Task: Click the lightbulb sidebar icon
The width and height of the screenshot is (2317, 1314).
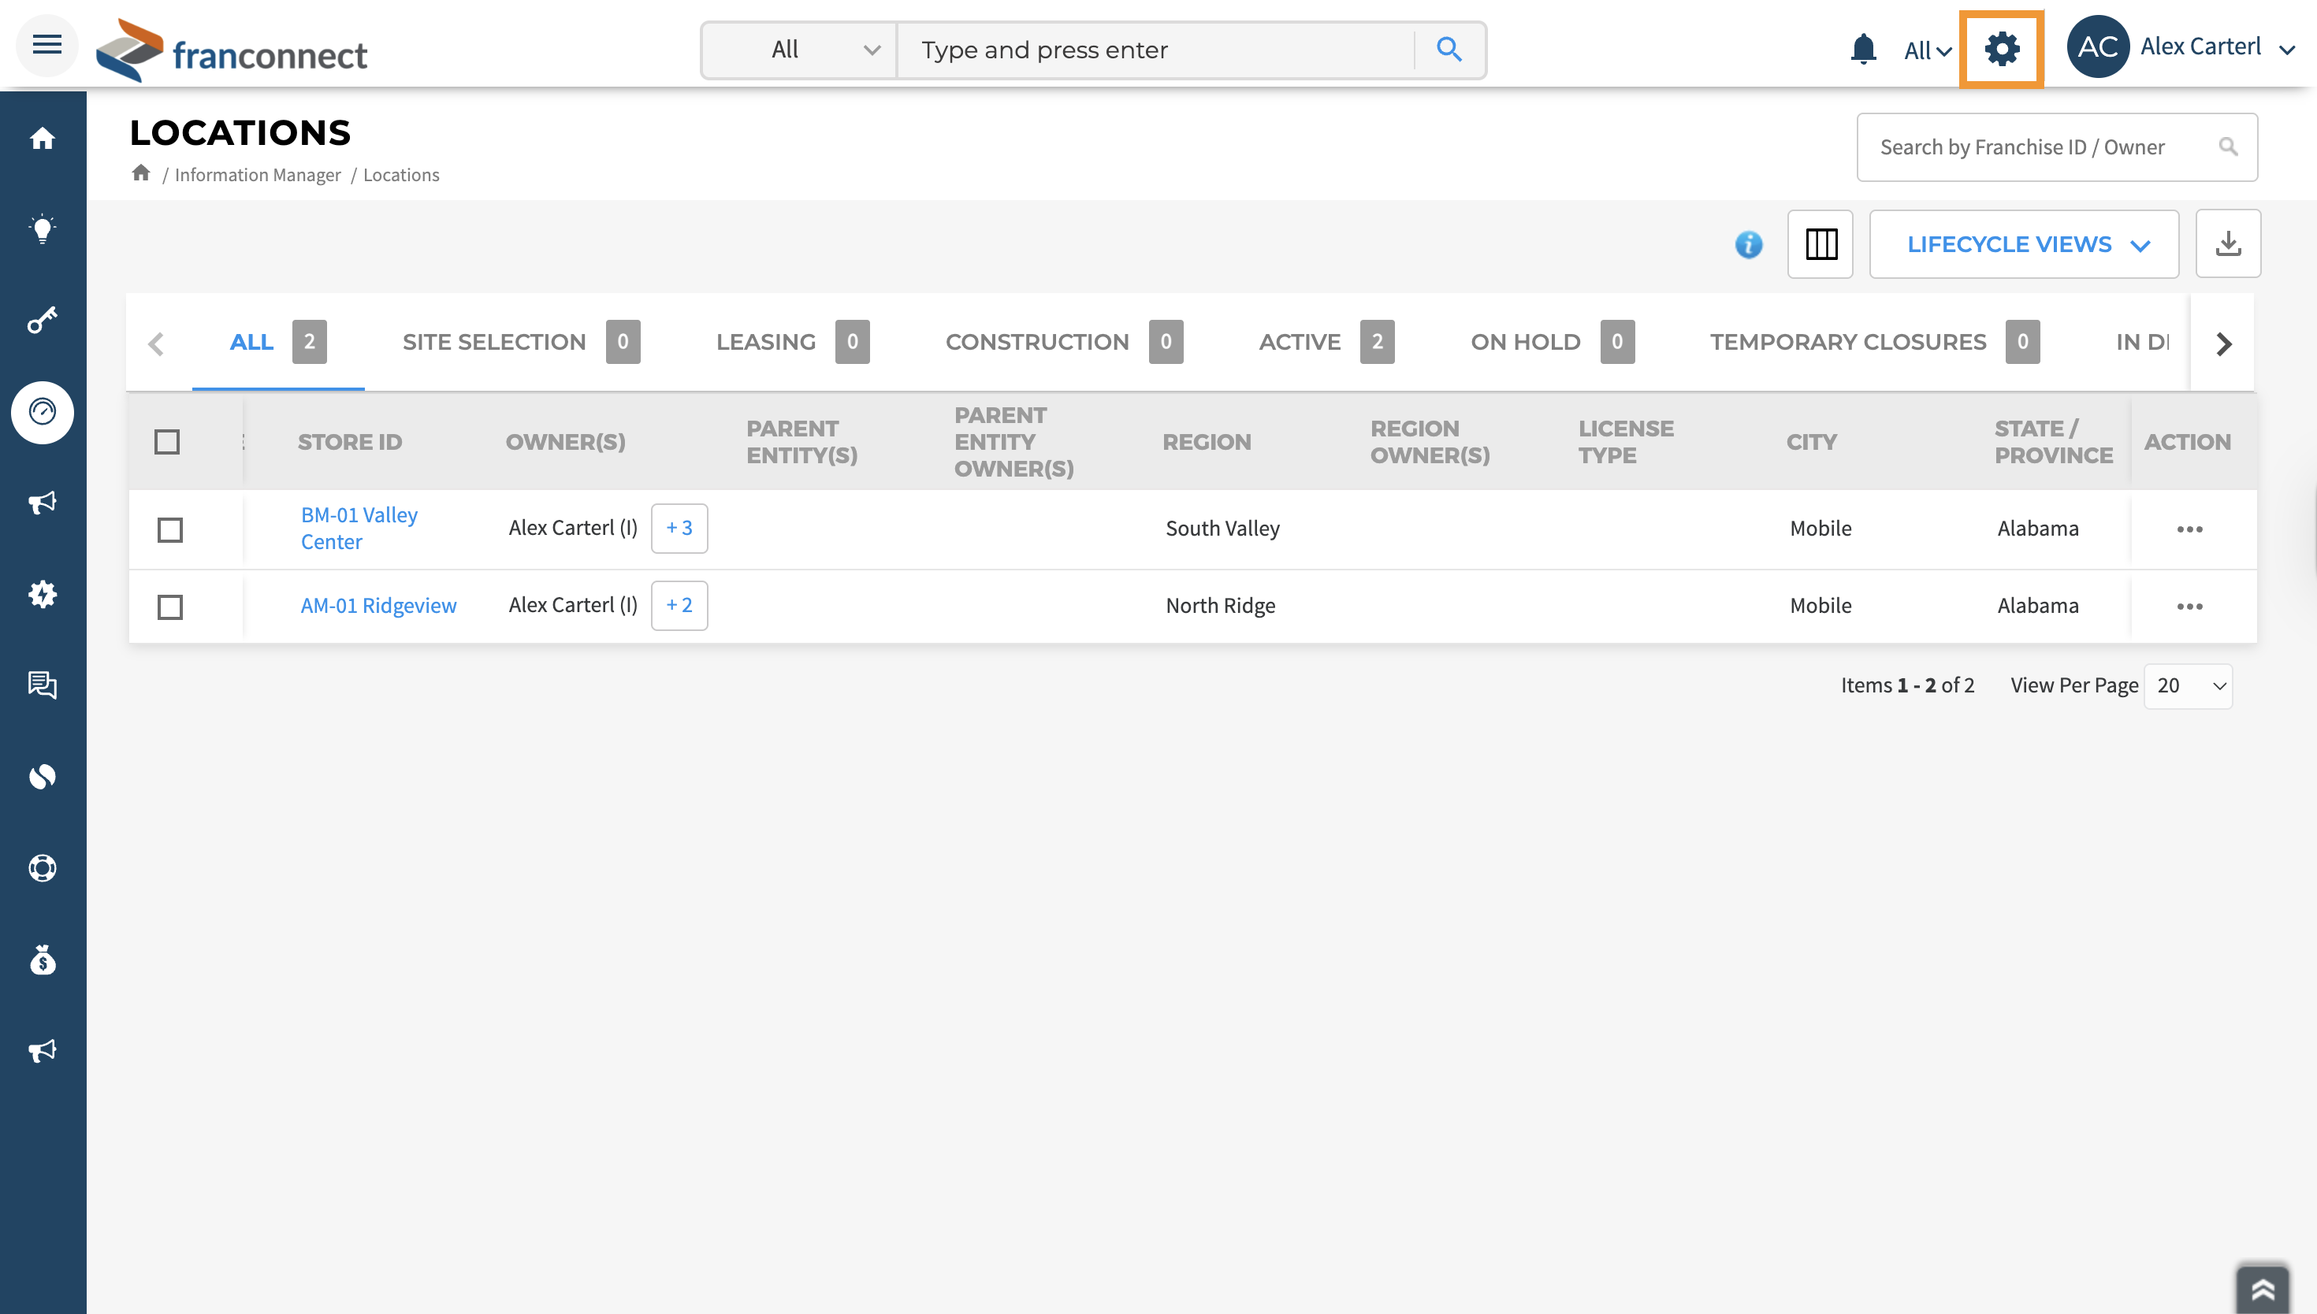Action: point(43,229)
